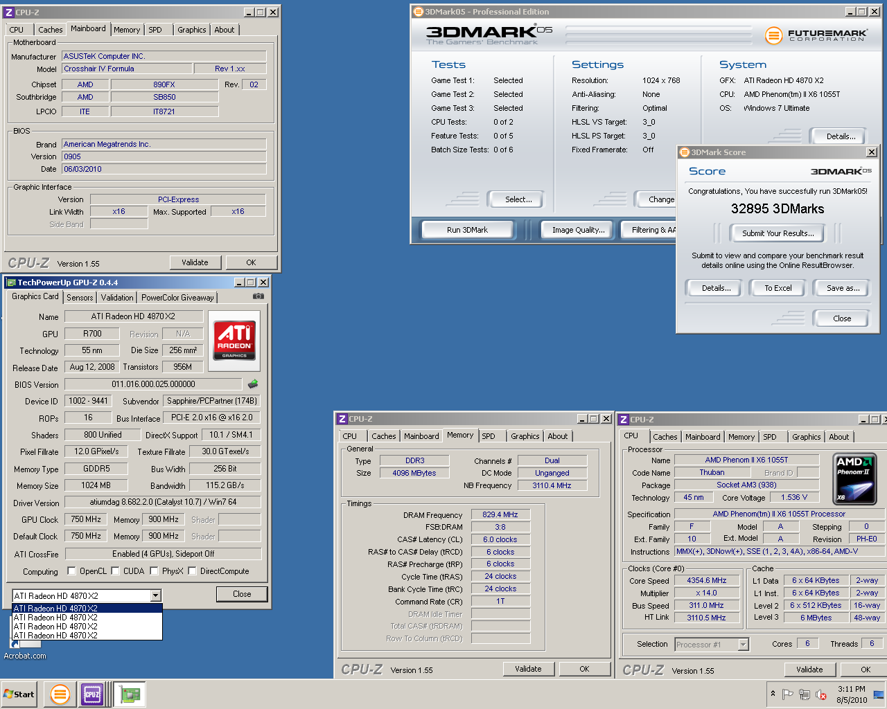
Task: Open the Validation tab in GPU-Z
Action: pyautogui.click(x=117, y=298)
